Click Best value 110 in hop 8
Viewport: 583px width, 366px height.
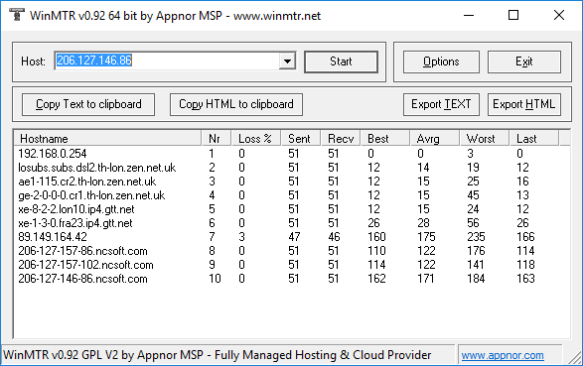coord(376,251)
